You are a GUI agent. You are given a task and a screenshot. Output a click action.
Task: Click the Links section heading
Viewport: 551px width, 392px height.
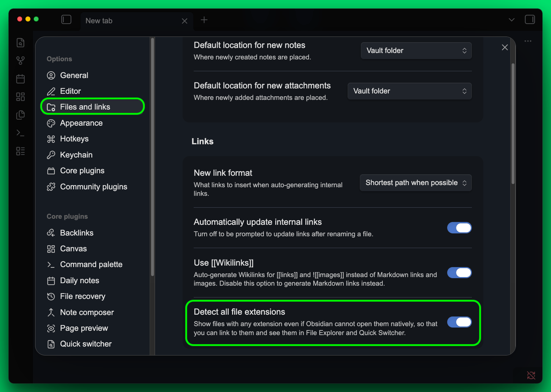click(202, 141)
